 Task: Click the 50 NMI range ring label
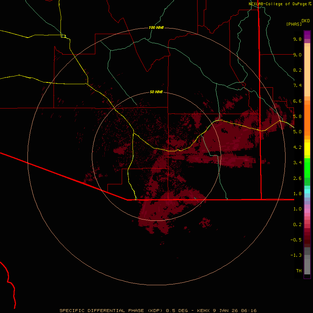point(156,92)
